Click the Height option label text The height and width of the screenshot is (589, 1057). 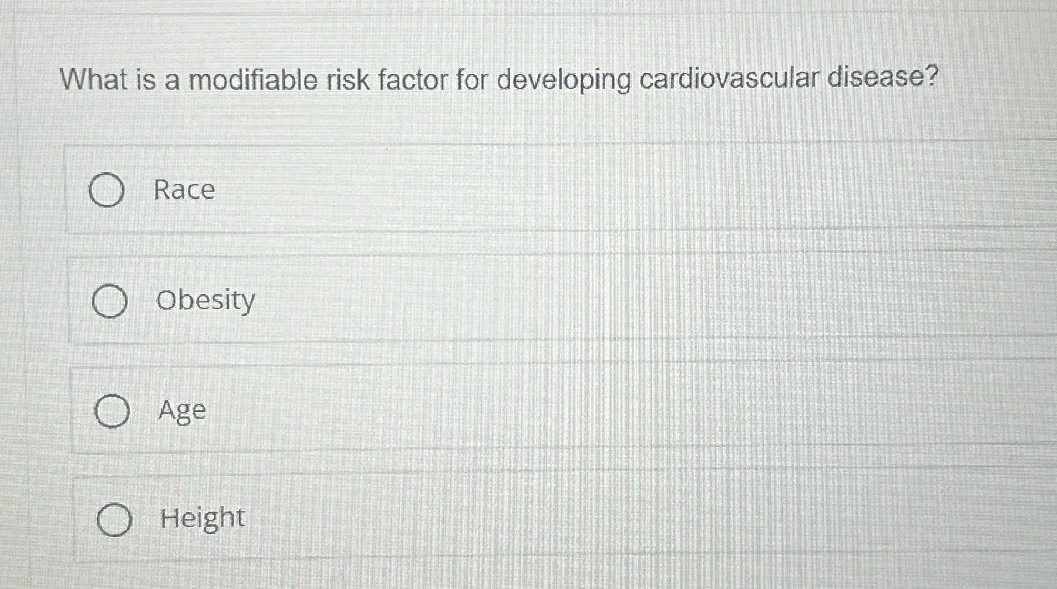pos(201,517)
